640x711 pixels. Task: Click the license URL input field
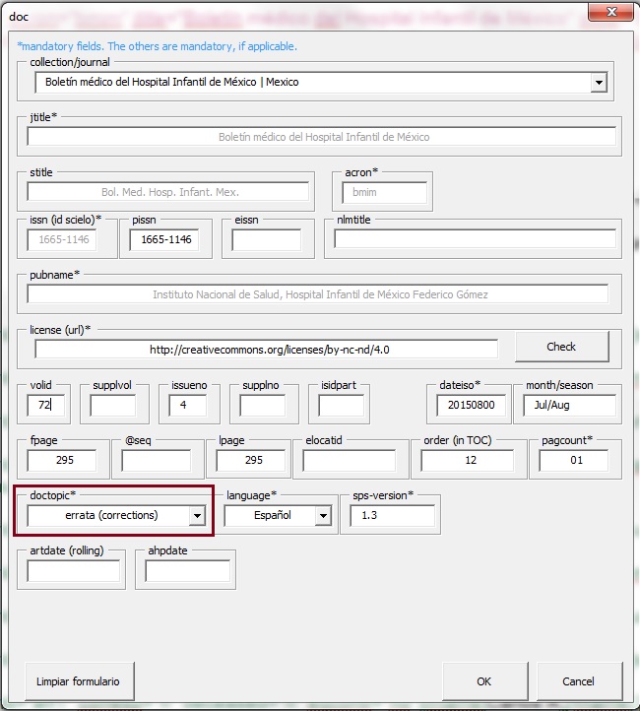266,350
